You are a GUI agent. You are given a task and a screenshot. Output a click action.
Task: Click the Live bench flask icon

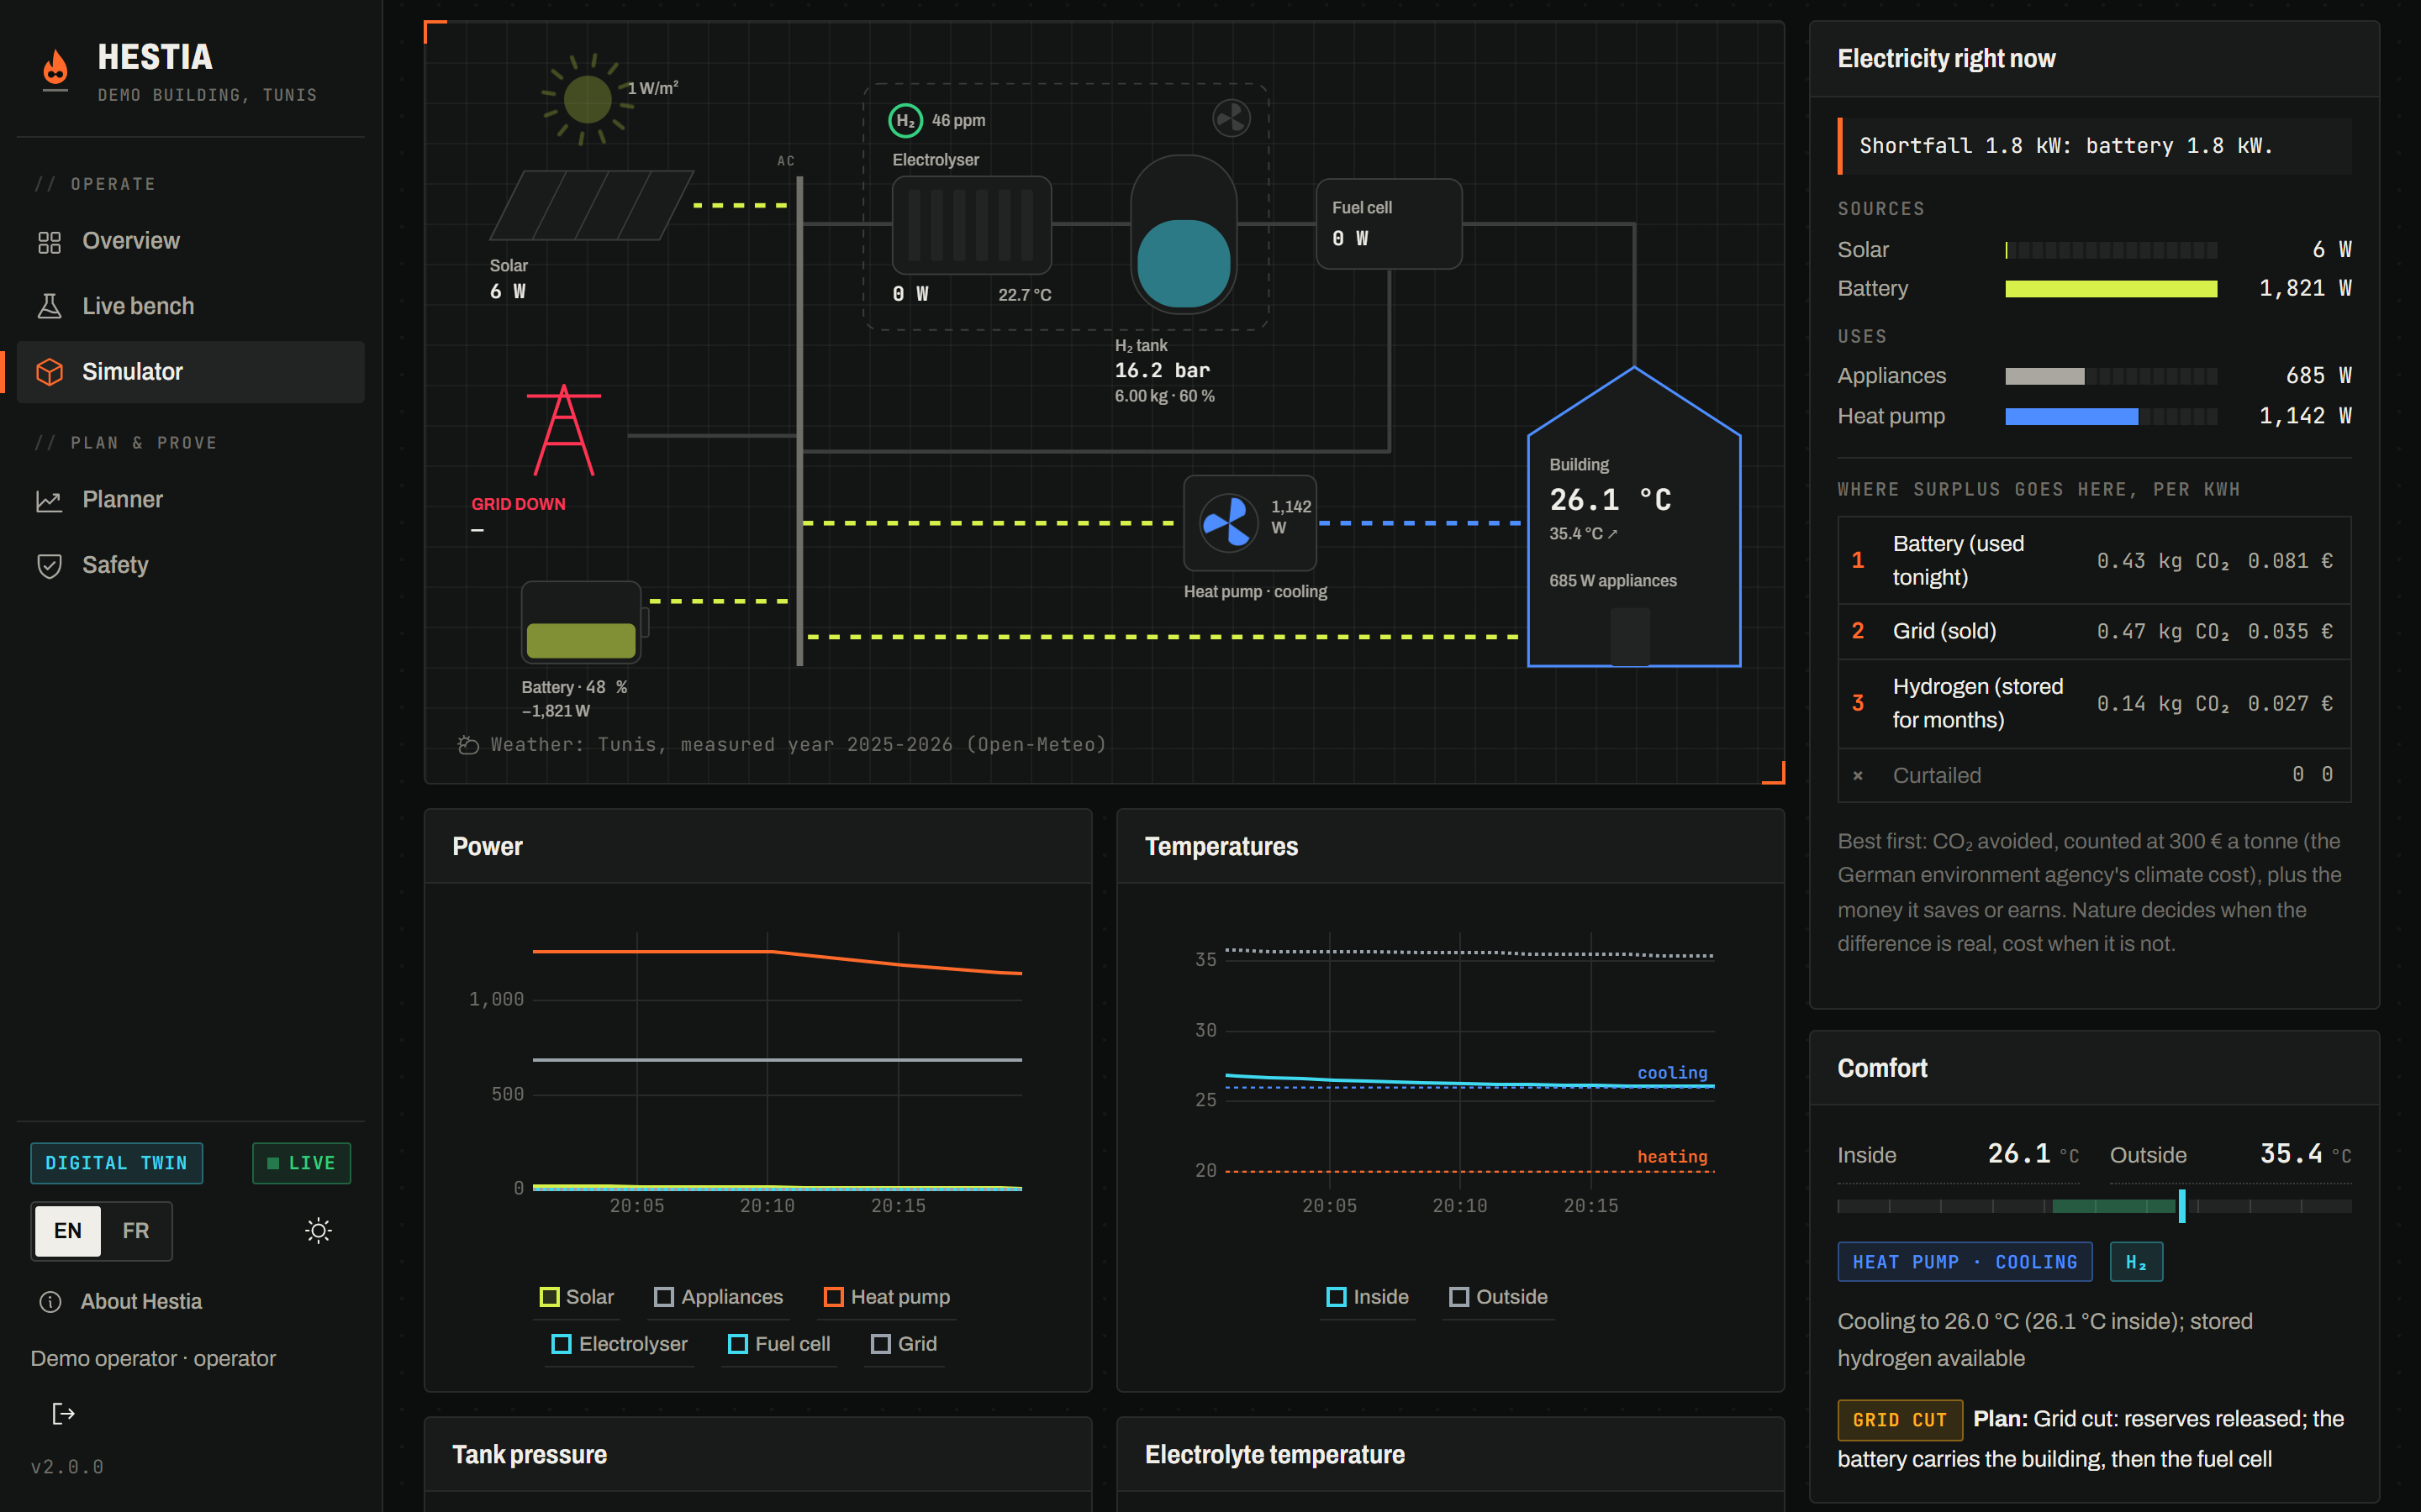pos(49,306)
